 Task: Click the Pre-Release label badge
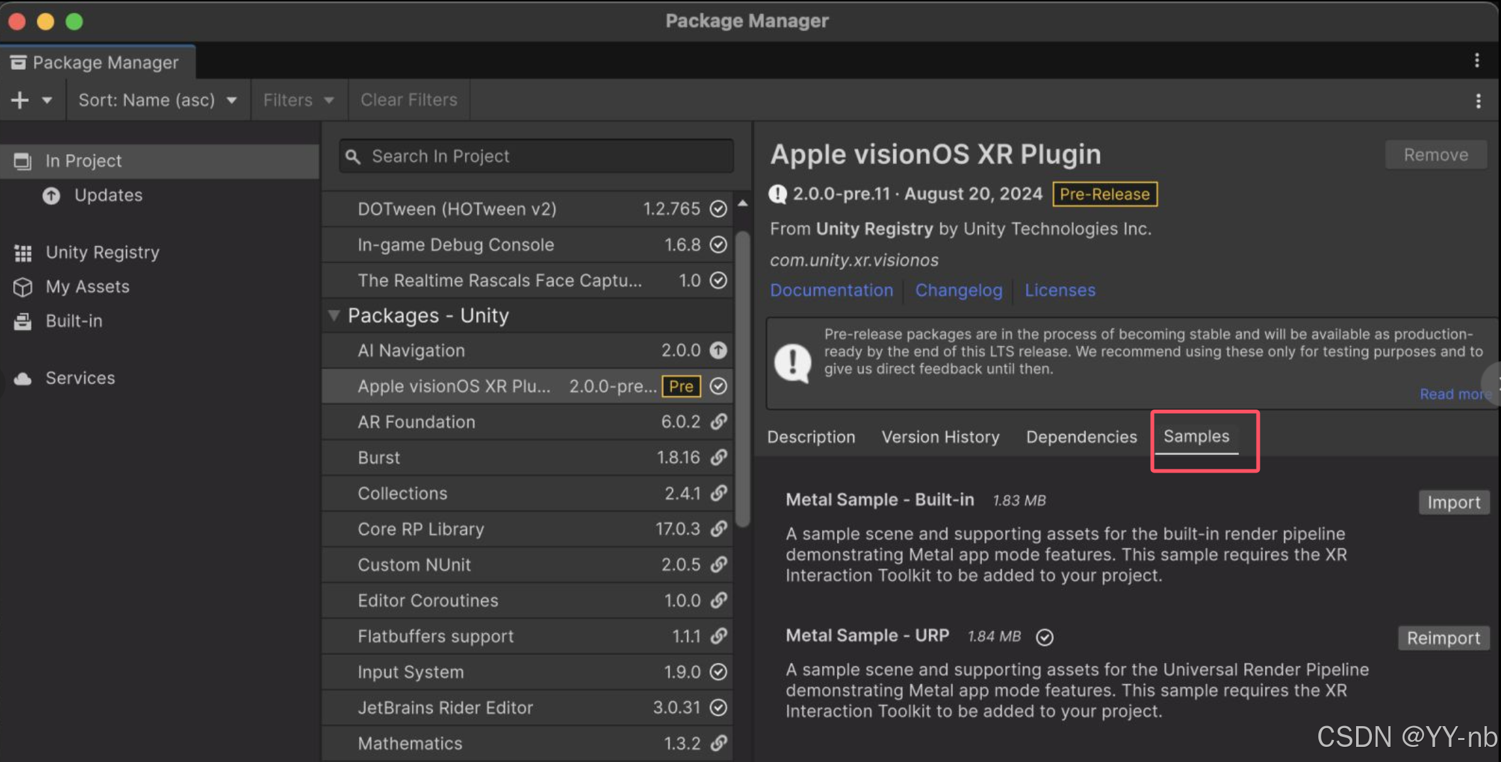click(1105, 194)
